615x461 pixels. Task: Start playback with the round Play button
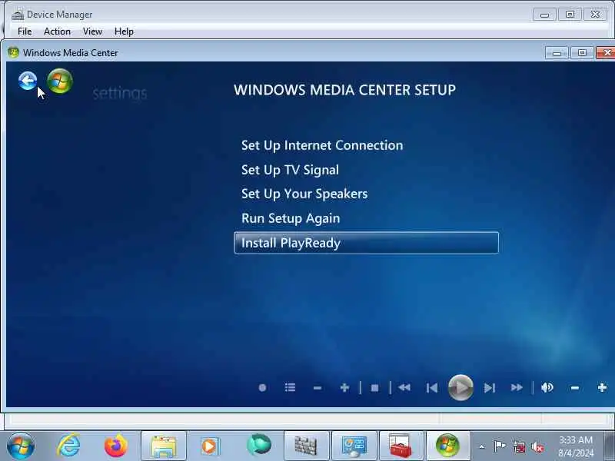[460, 388]
